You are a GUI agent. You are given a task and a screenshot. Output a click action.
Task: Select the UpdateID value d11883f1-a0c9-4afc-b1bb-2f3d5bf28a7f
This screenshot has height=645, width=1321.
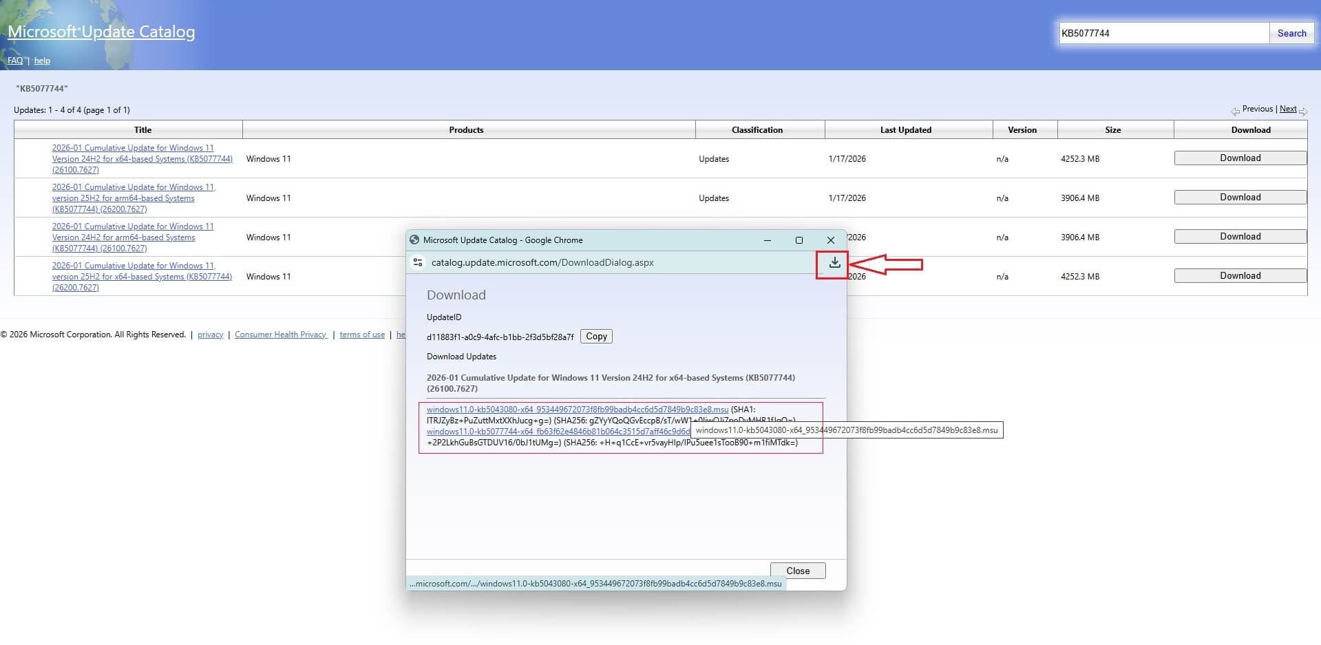[500, 337]
